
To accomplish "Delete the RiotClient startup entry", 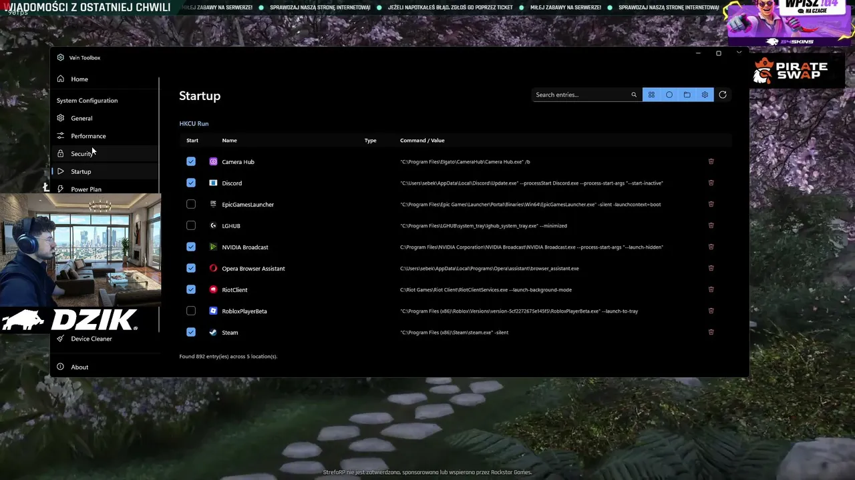I will (711, 289).
